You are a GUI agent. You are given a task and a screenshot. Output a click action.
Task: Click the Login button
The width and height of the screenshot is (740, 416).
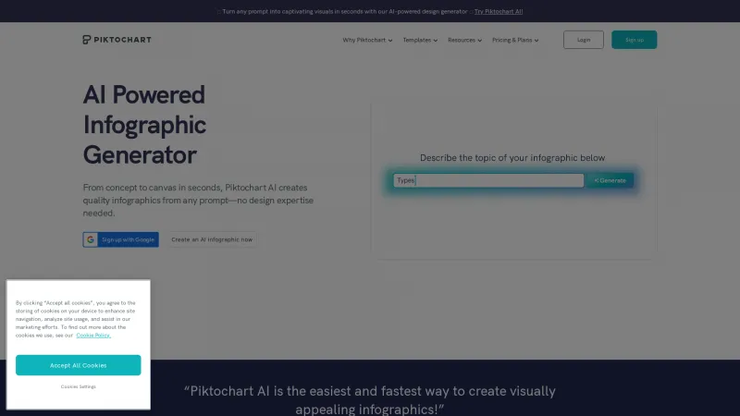click(584, 40)
